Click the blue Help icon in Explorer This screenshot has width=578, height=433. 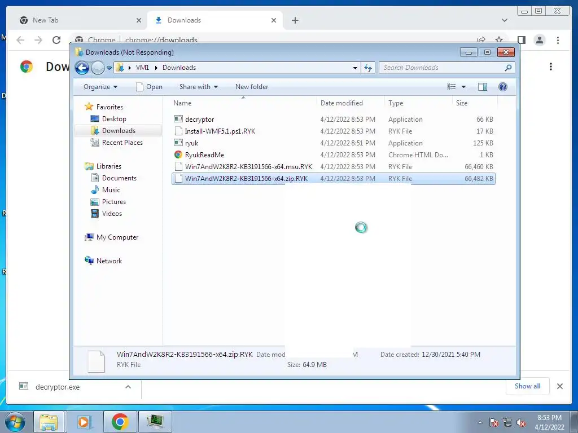503,87
